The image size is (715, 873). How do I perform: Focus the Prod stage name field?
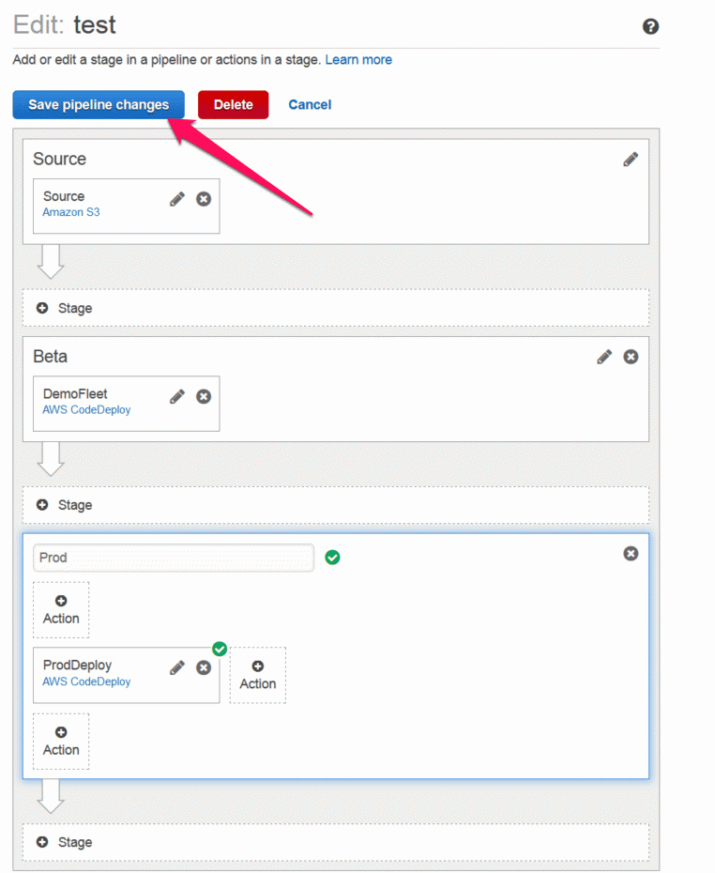(174, 558)
